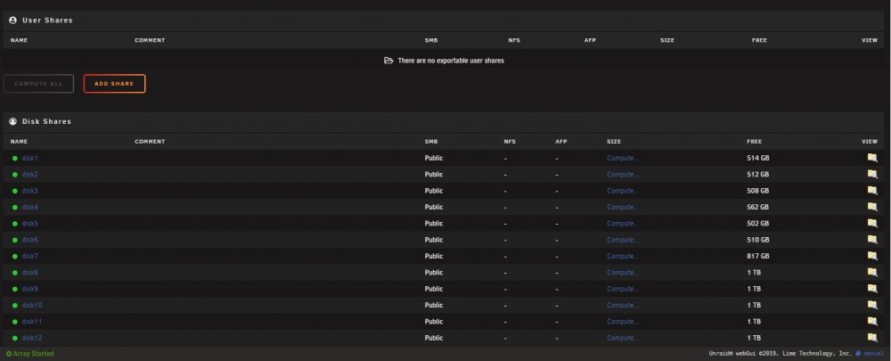Viewport: 891px width, 361px height.
Task: Open disk11 share settings link
Action: [x=32, y=322]
